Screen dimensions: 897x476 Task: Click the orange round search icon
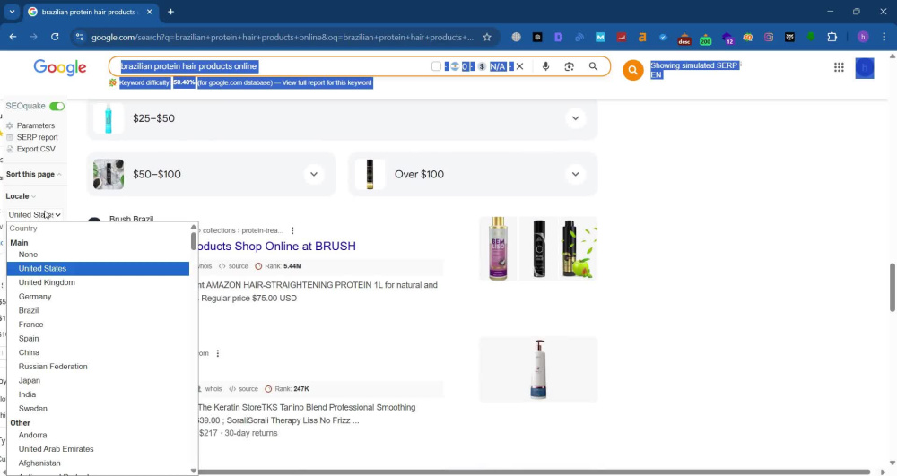632,70
